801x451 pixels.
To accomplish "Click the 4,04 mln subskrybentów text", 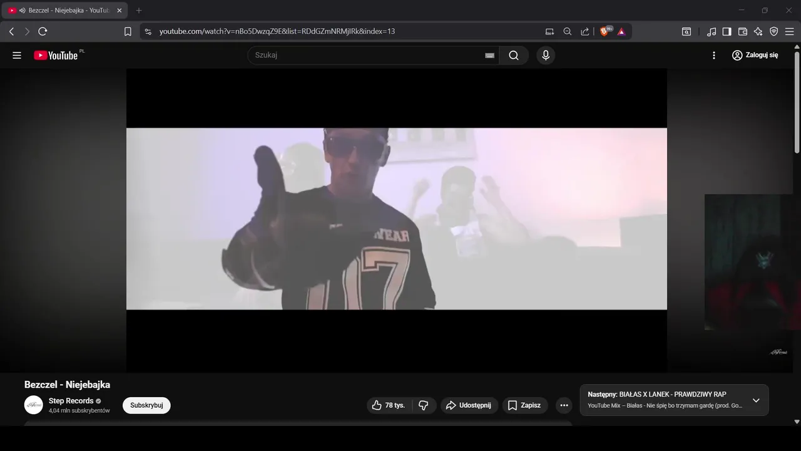I will click(x=79, y=411).
